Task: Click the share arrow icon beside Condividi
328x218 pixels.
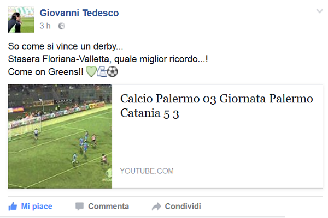Action: 156,207
